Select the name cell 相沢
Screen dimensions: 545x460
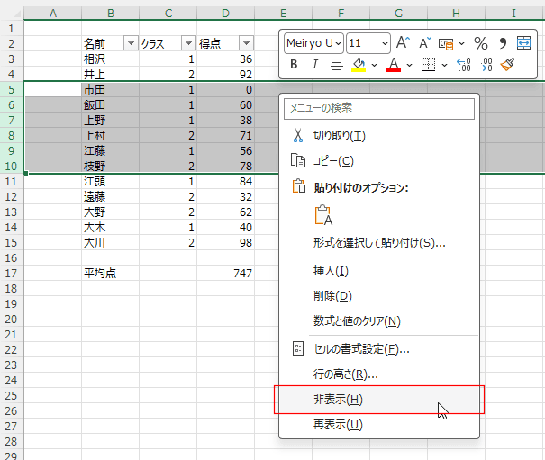click(x=111, y=59)
